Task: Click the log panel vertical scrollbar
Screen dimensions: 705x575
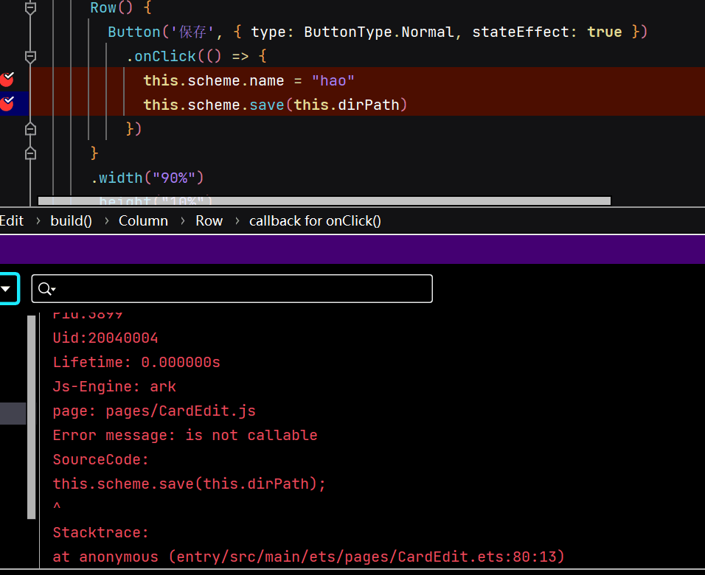Action: (x=31, y=417)
